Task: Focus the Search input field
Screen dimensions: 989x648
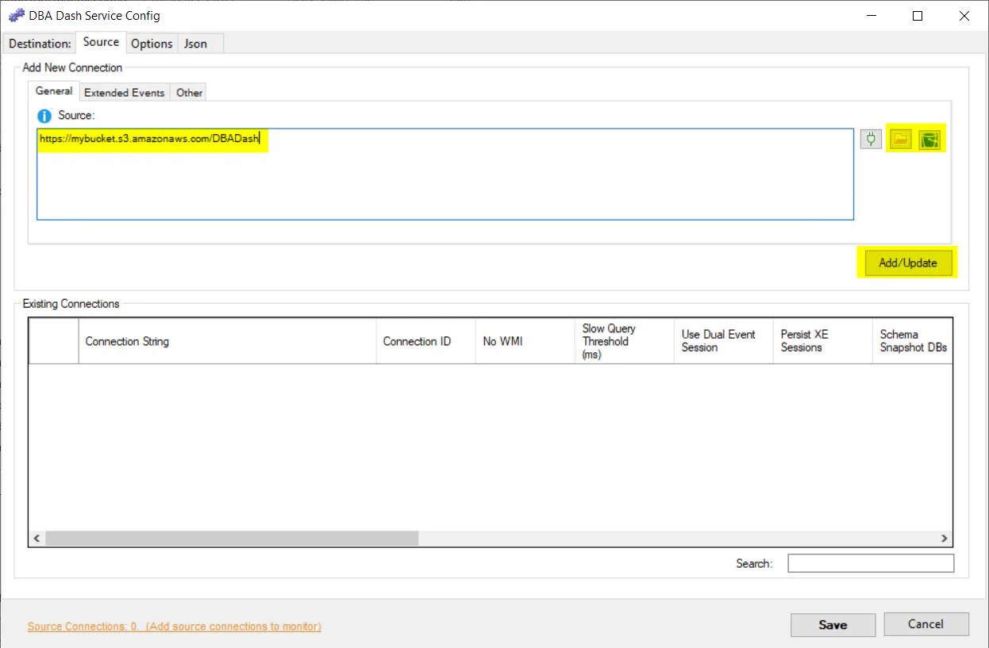Action: pyautogui.click(x=870, y=563)
